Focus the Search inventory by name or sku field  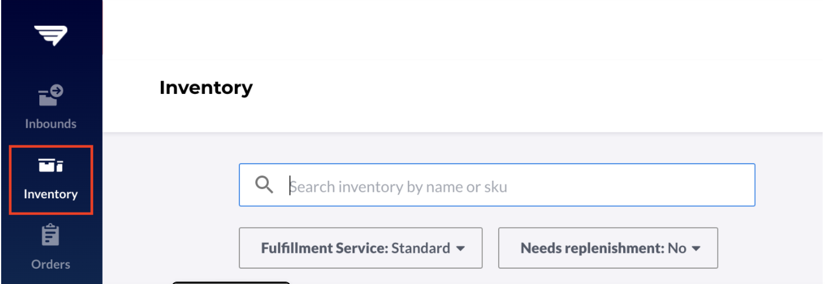tap(497, 185)
